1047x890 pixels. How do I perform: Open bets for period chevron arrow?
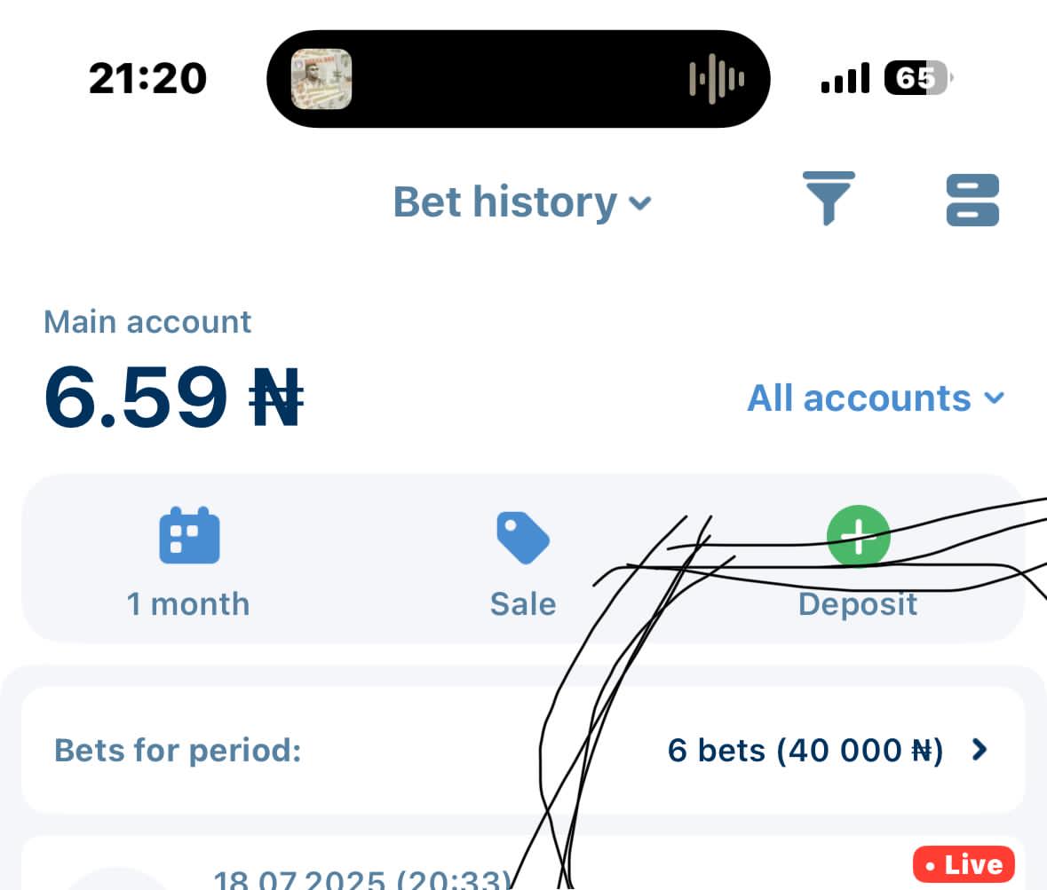coord(979,750)
